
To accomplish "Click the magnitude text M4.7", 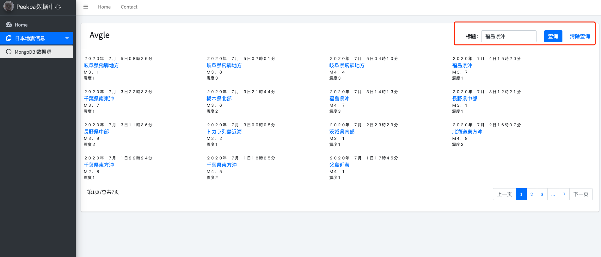I will point(337,105).
